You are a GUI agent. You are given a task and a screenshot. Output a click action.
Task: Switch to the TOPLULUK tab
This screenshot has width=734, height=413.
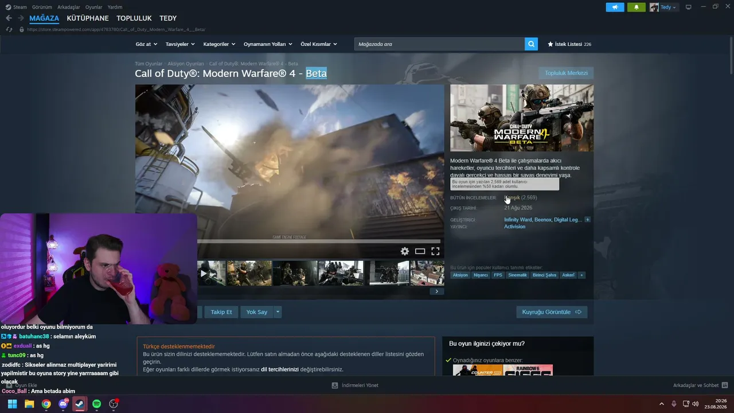(134, 18)
